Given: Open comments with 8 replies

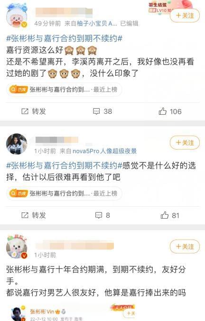Looking at the screenshot, I should [x=102, y=215].
